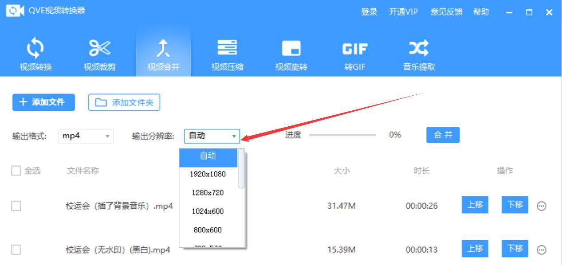Minimize the QVE window
Image resolution: width=562 pixels, height=265 pixels.
click(x=509, y=12)
